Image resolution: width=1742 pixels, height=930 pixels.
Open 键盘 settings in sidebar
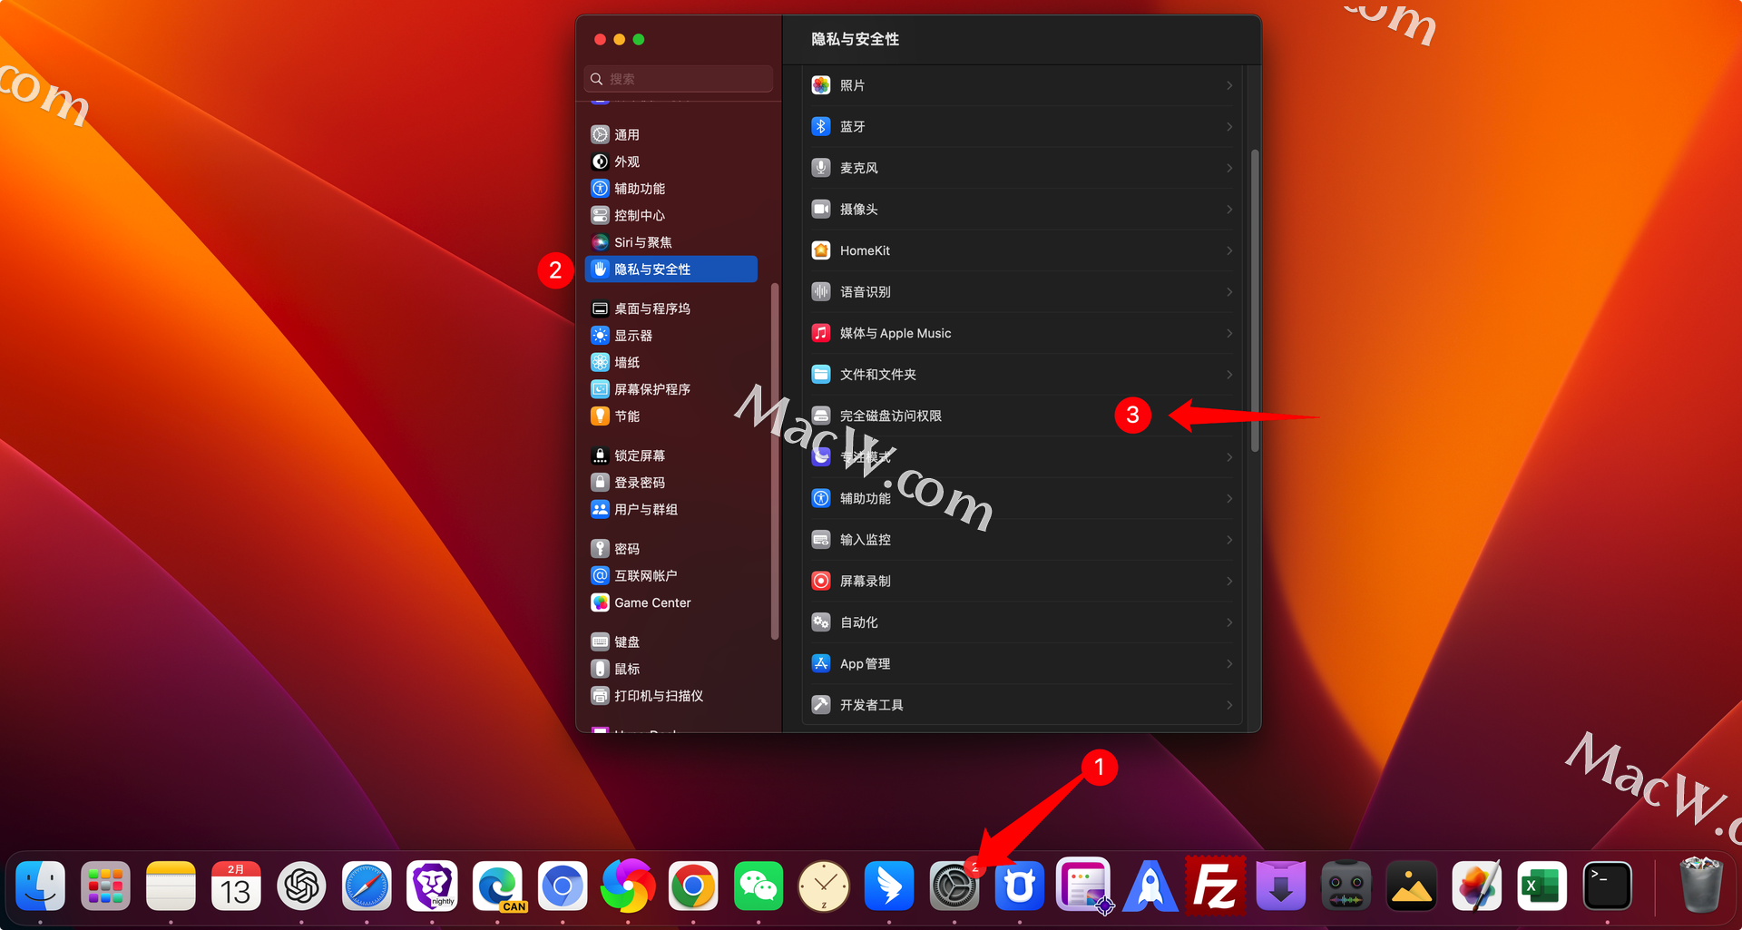(671, 641)
